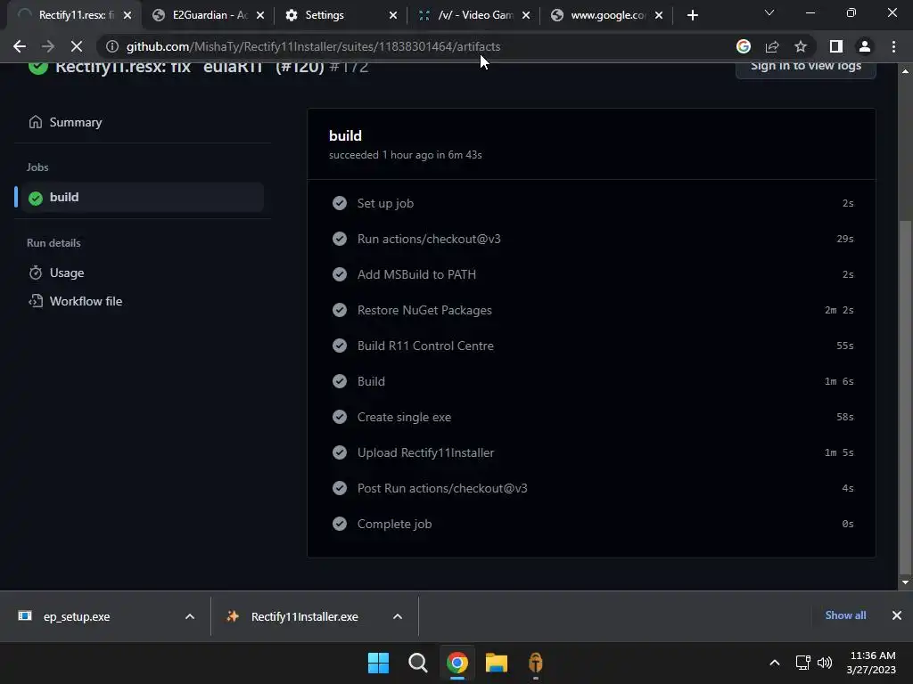Close the /v/ Video Games tab
The height and width of the screenshot is (684, 913).
tap(526, 15)
